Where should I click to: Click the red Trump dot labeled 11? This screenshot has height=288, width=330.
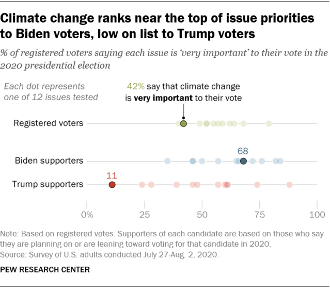click(x=112, y=184)
